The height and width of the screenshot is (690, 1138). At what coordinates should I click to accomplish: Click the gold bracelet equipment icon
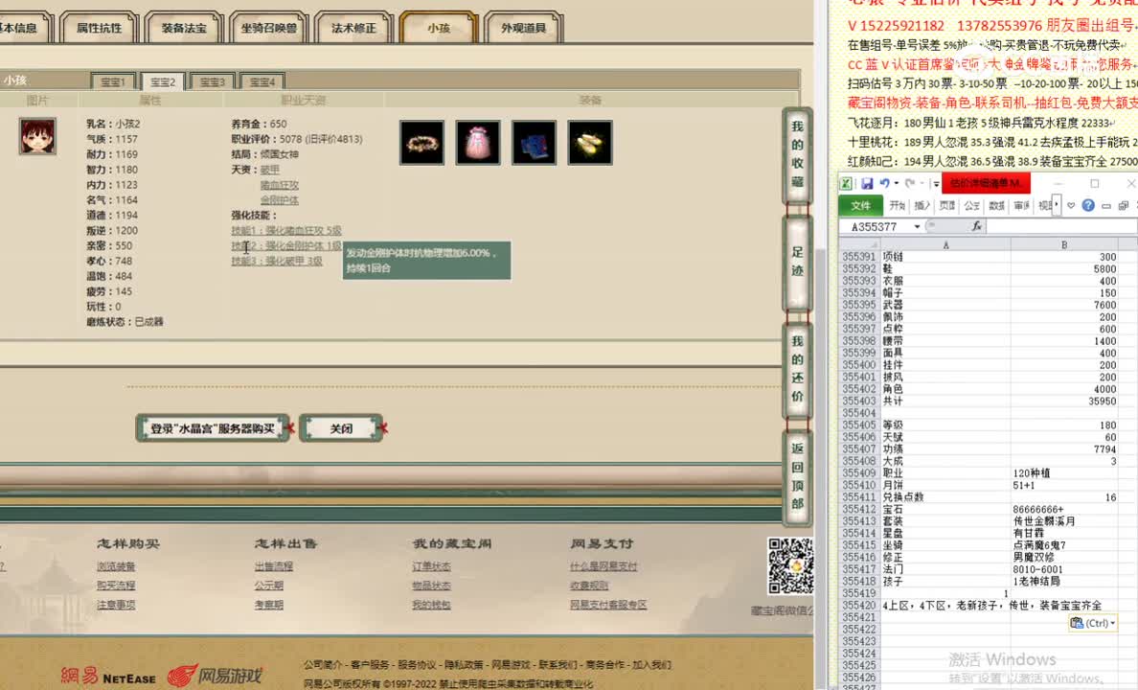click(x=589, y=142)
